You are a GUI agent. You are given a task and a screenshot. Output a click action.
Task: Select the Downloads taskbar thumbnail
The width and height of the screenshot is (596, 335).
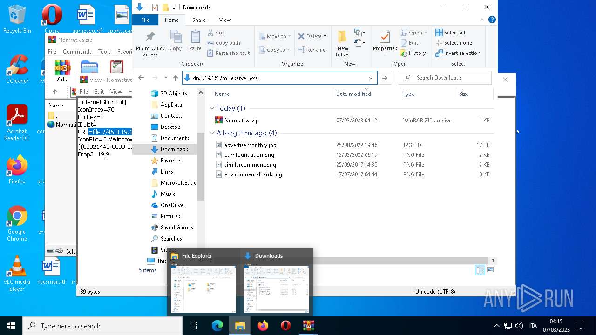click(277, 283)
